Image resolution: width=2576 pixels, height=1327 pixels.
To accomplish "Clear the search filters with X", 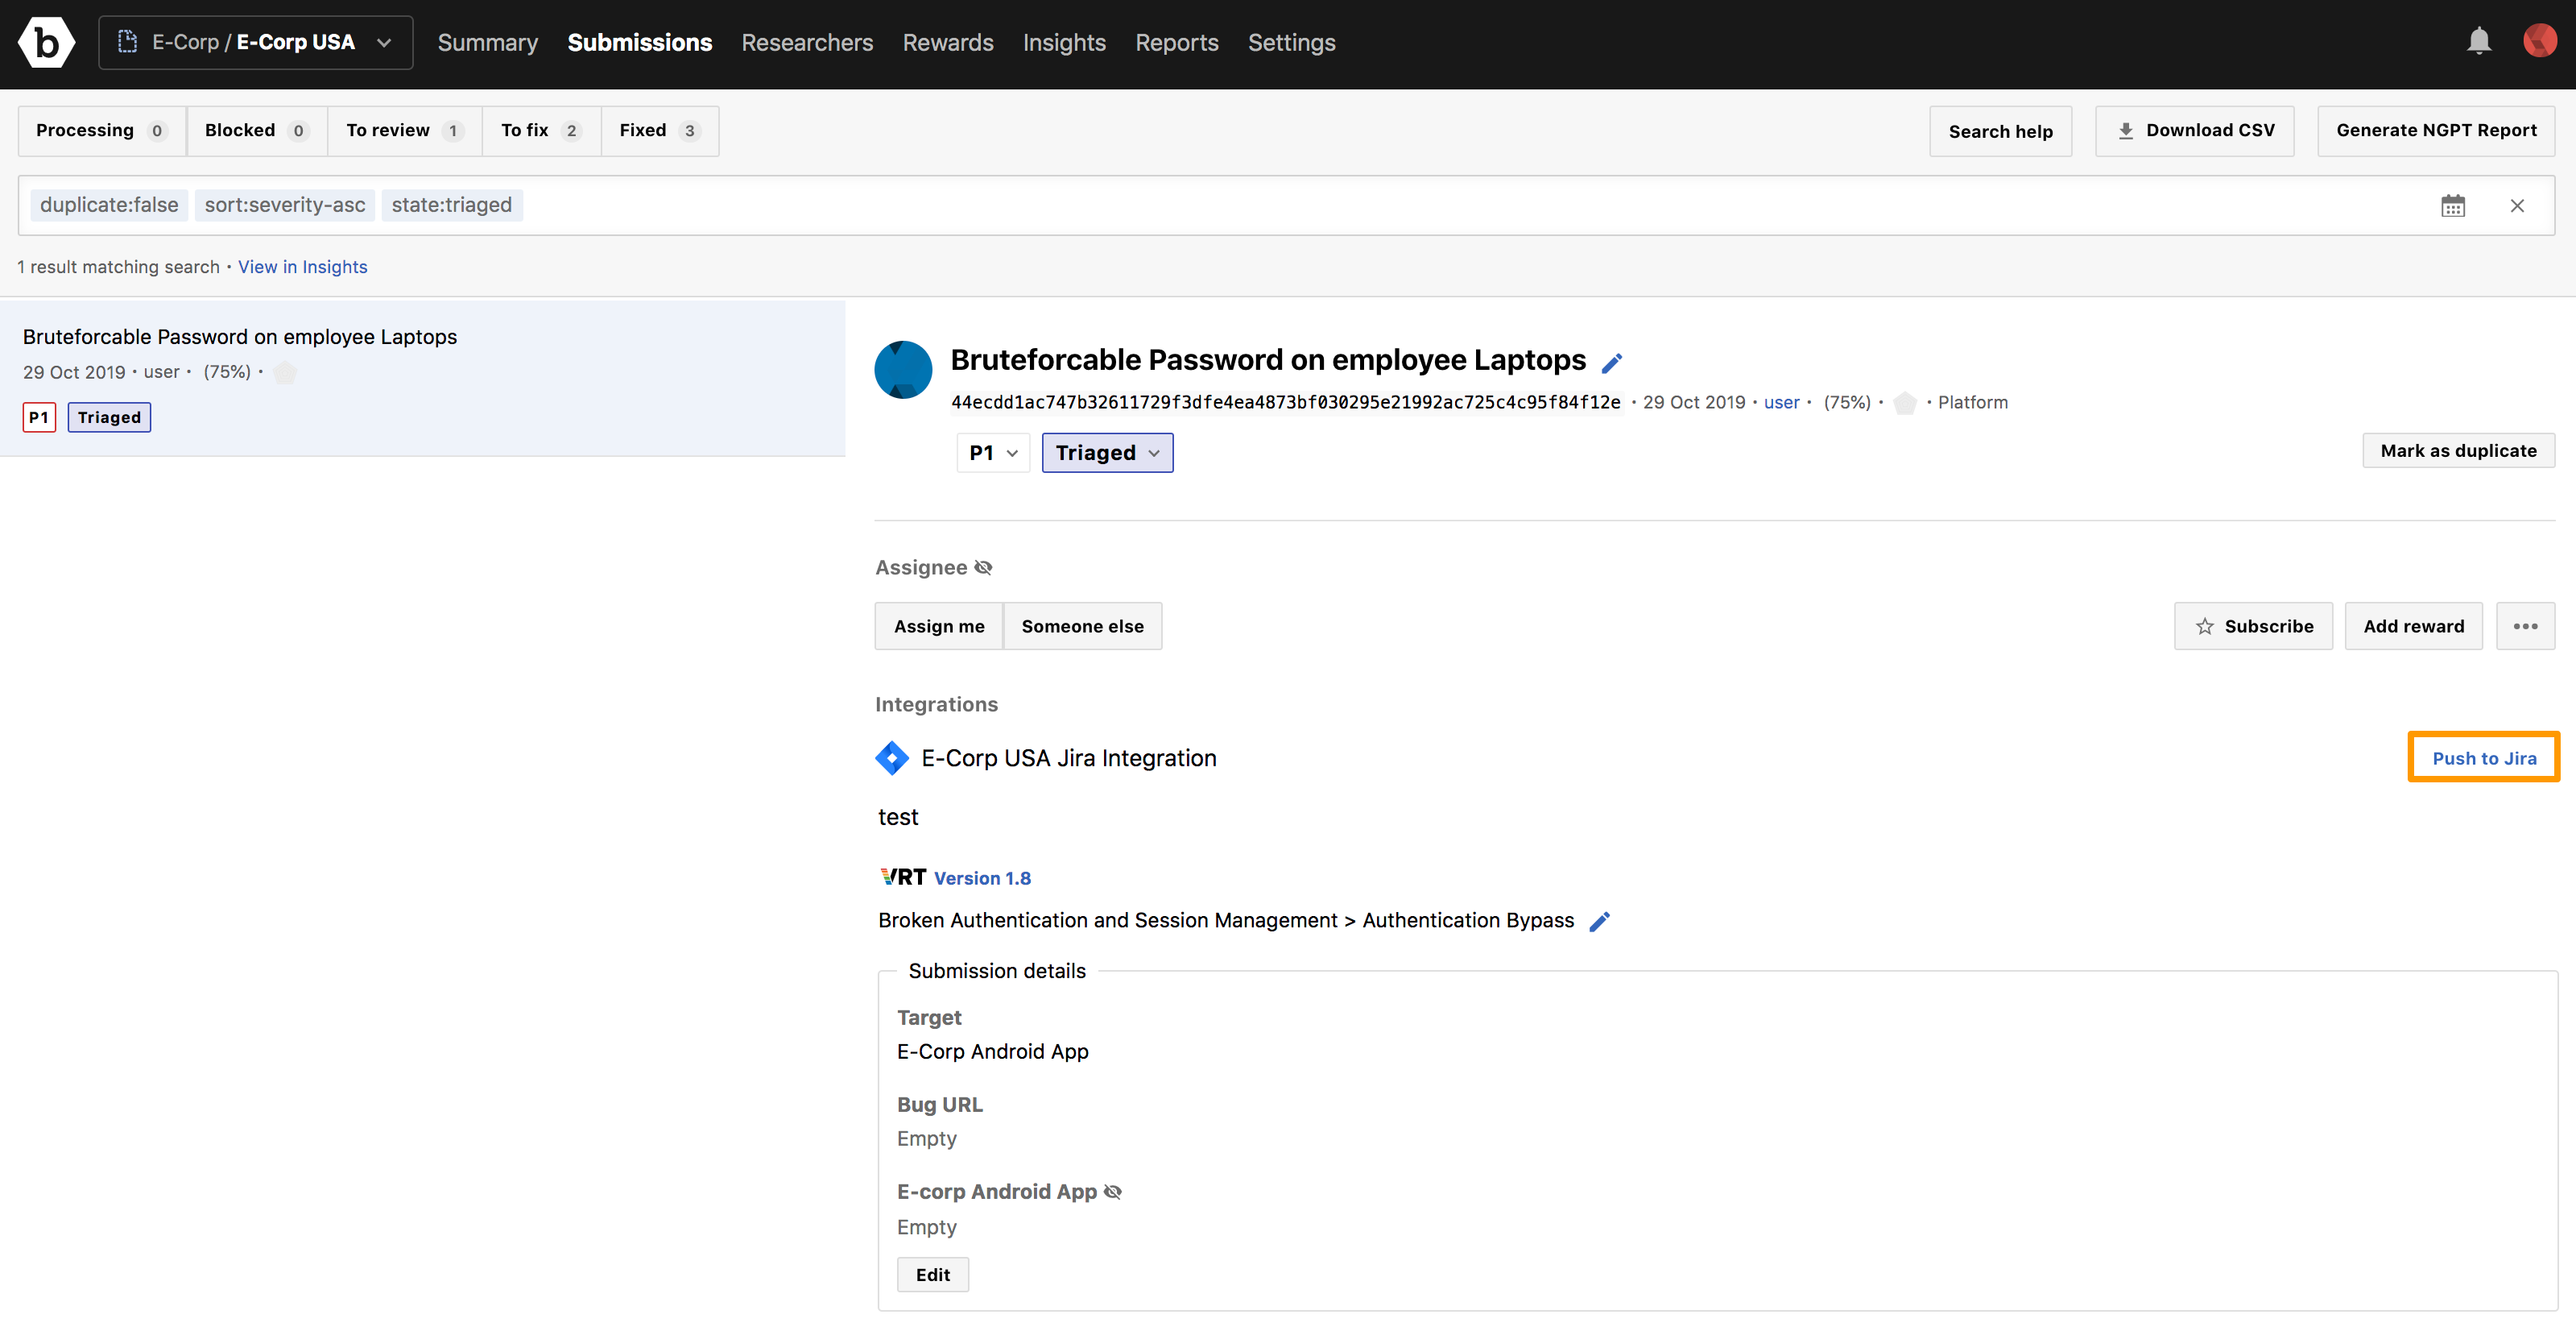I will point(2517,205).
